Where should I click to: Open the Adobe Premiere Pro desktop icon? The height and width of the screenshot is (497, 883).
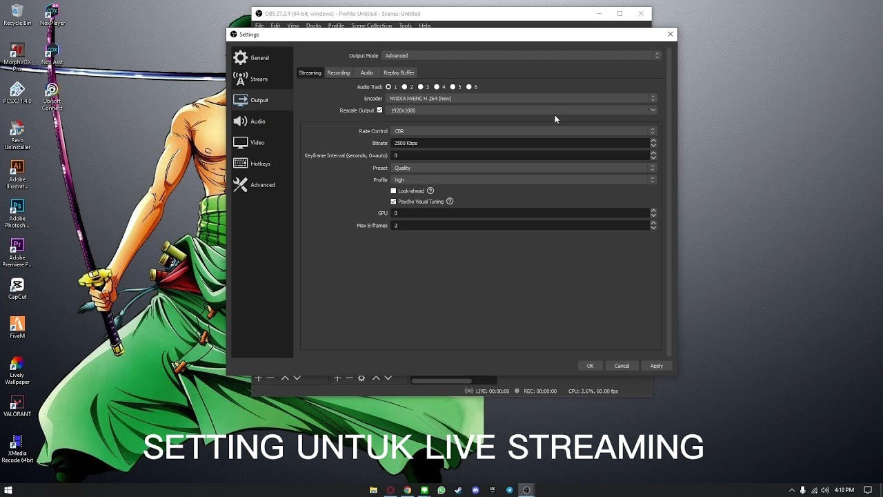pos(17,253)
